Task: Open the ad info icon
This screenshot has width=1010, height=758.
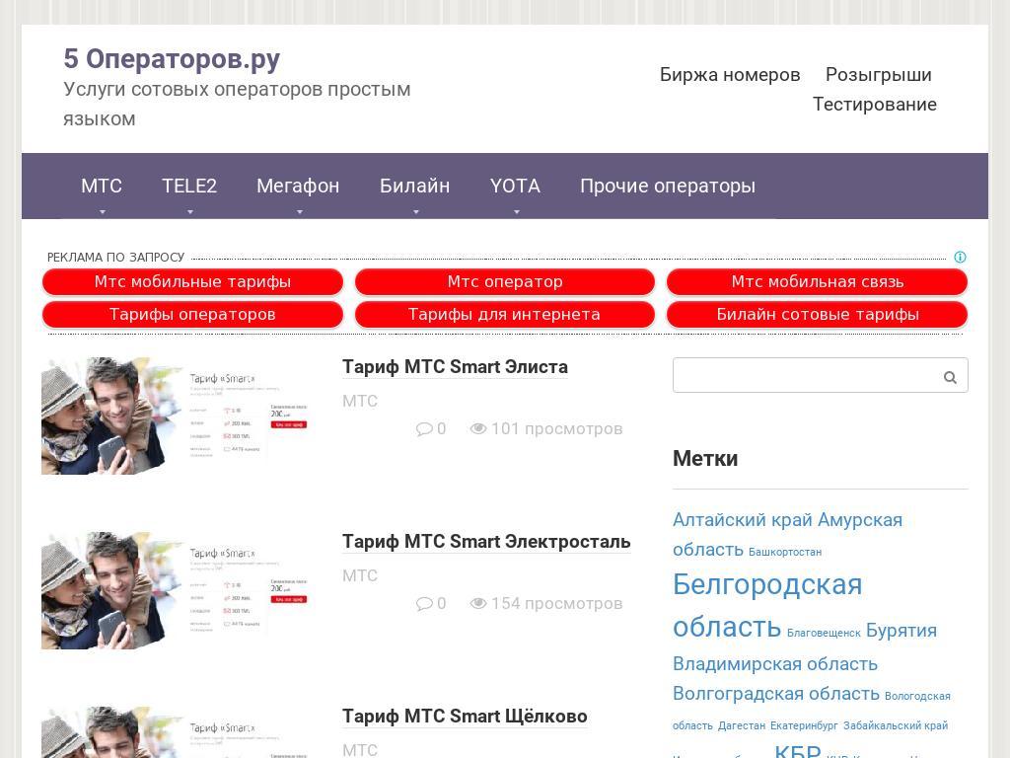Action: [x=960, y=258]
